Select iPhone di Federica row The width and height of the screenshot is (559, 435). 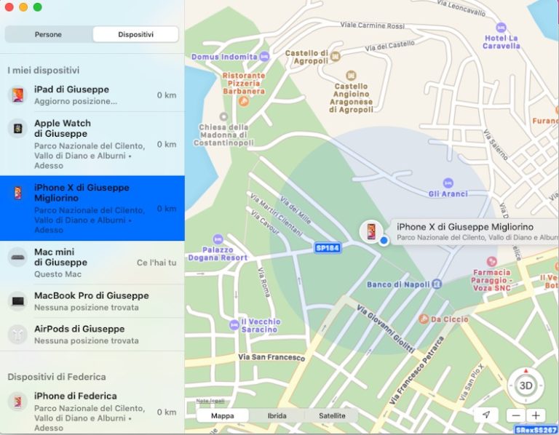coord(92,412)
